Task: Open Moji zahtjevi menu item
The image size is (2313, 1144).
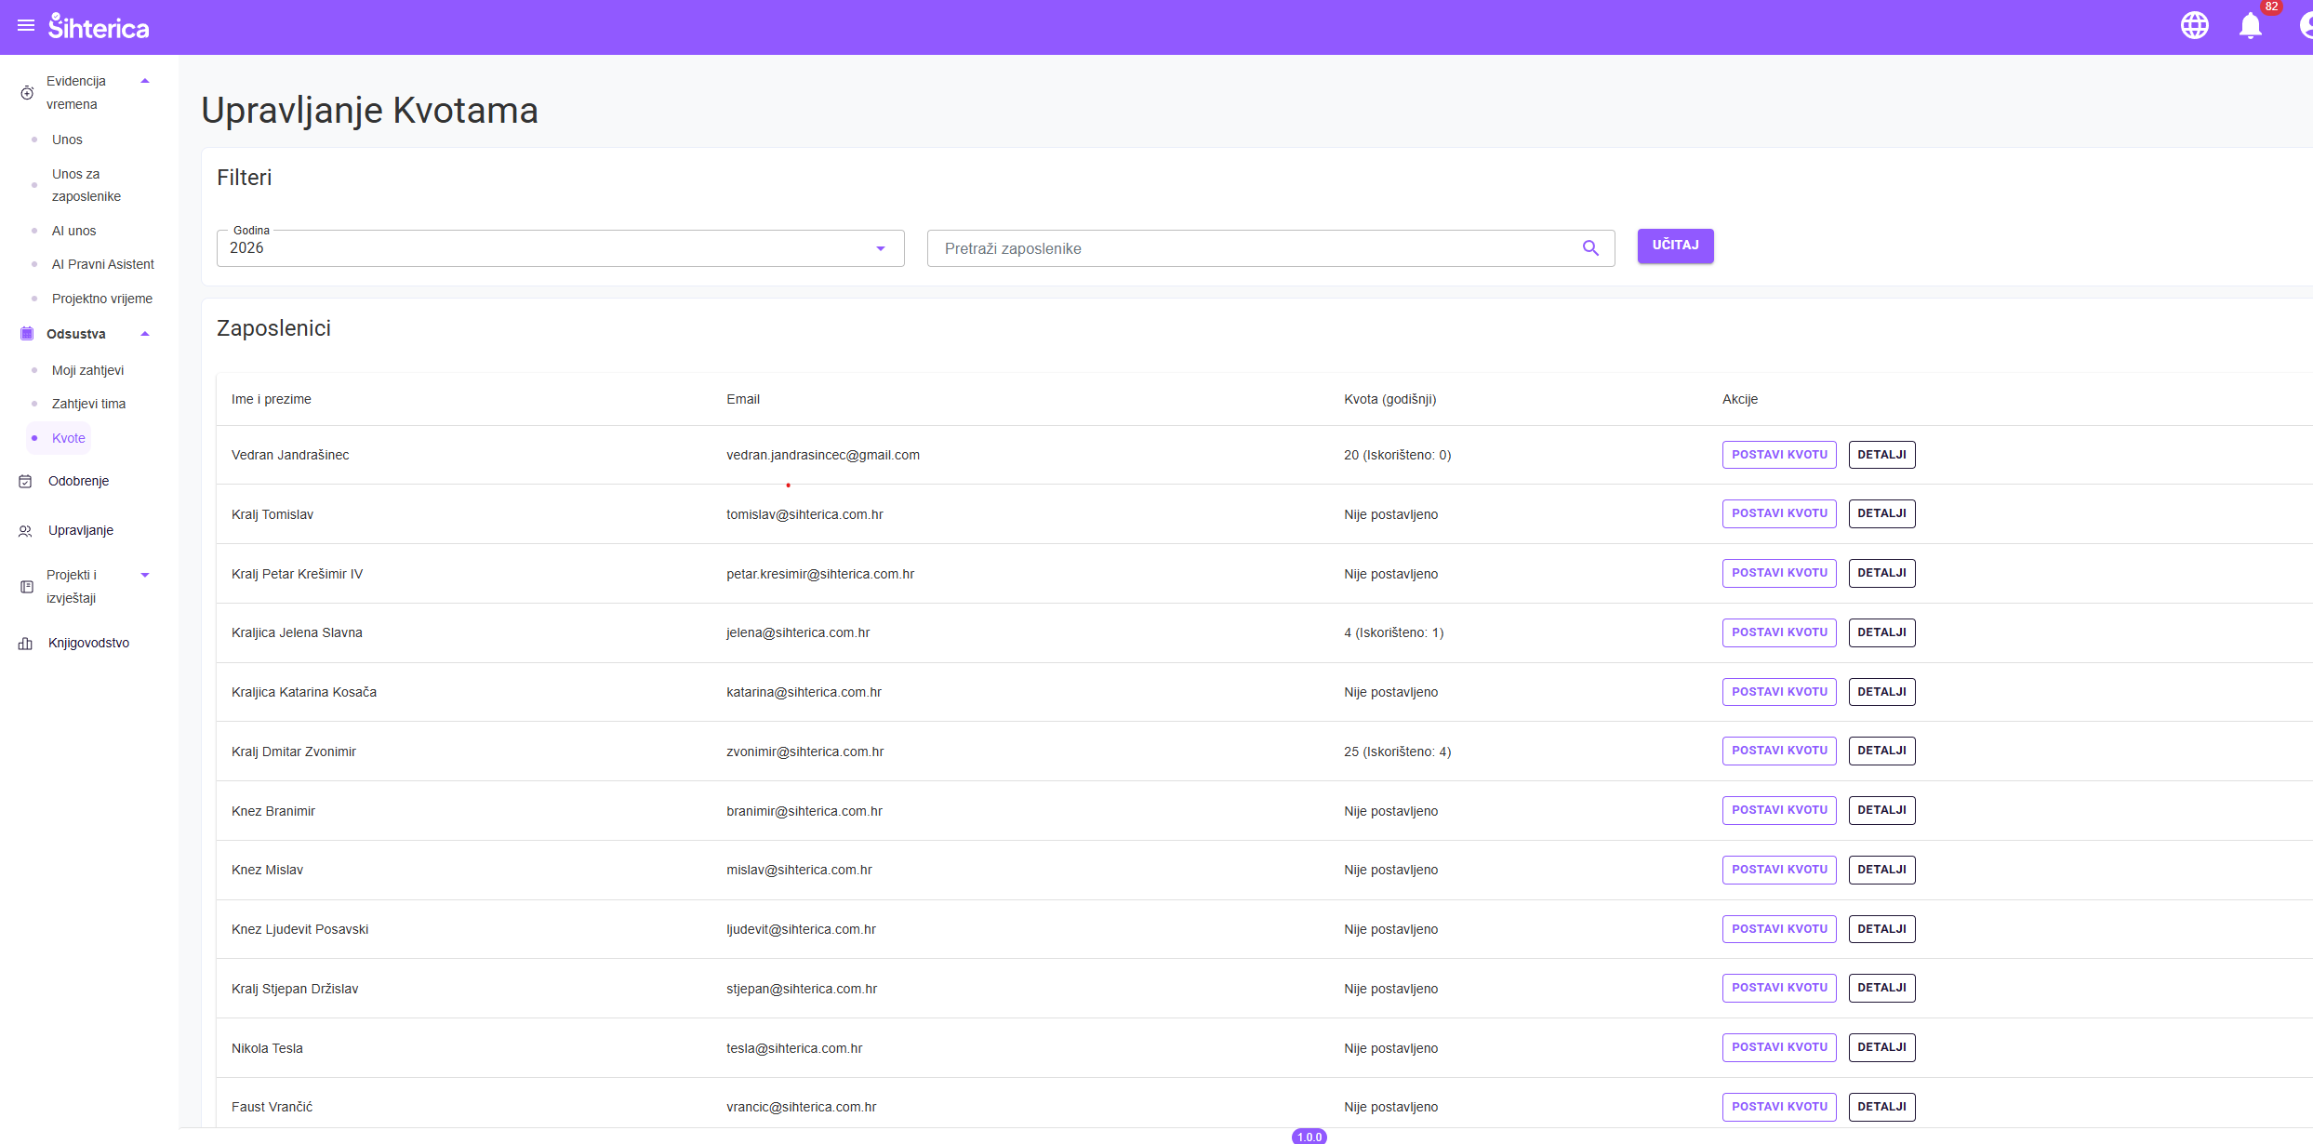Action: 87,370
